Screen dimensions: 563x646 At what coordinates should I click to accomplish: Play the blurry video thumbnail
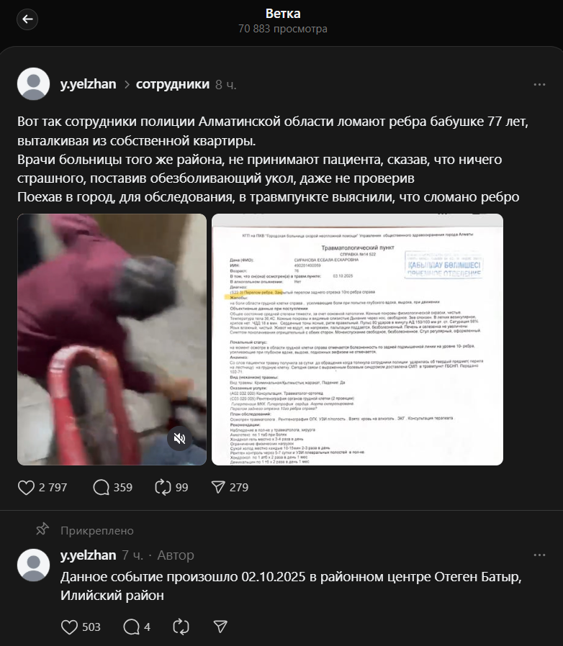[x=112, y=340]
